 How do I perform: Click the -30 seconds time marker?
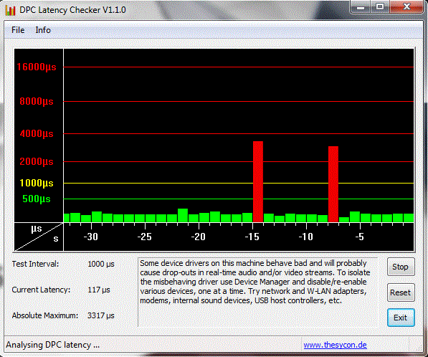tap(90, 237)
